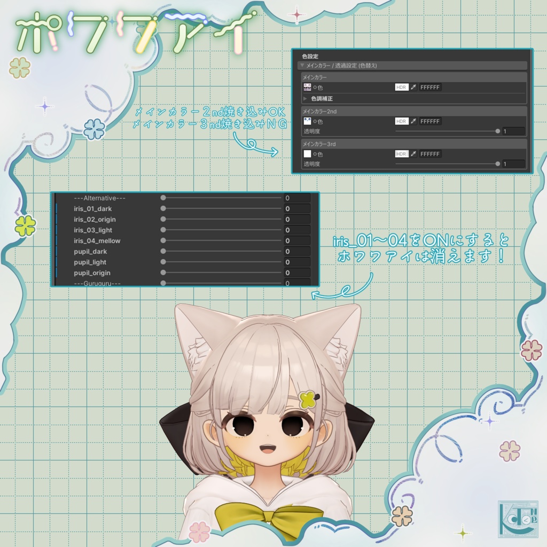The height and width of the screenshot is (547, 547).
Task: Click the eyedropper icon in メインカラー3rd section
Action: [413, 154]
